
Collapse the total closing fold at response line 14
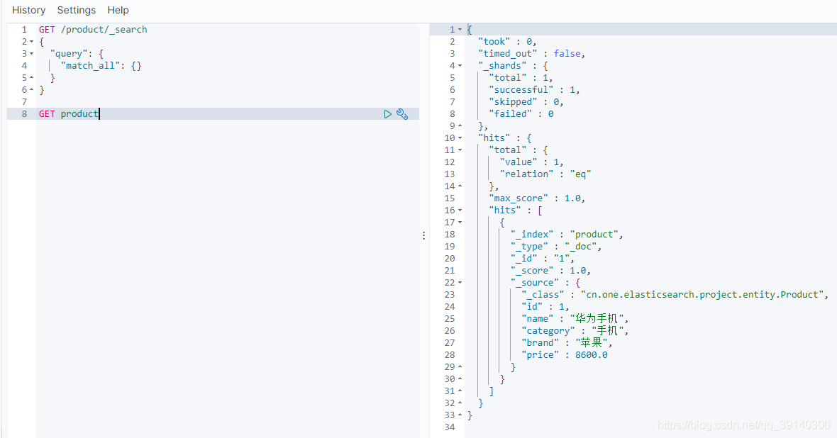pyautogui.click(x=460, y=186)
